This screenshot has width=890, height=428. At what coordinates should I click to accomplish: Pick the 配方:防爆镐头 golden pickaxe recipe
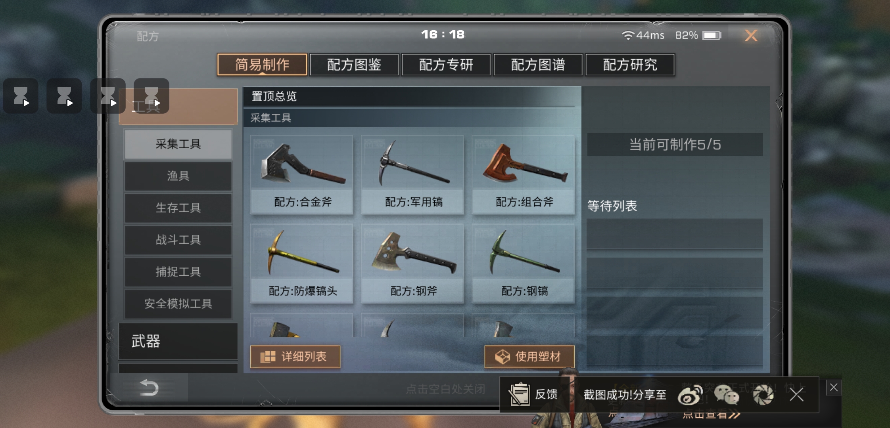302,264
